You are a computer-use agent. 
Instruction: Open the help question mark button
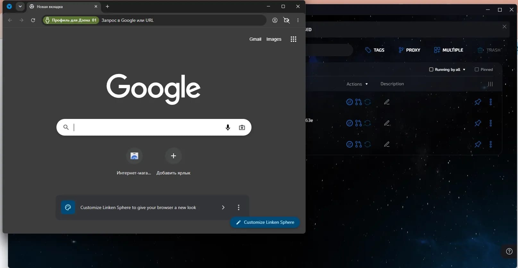click(x=509, y=251)
